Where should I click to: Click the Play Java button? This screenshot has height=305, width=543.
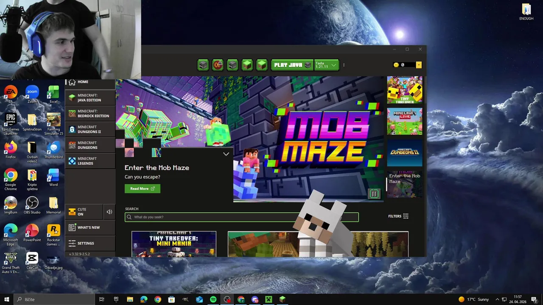tap(292, 65)
